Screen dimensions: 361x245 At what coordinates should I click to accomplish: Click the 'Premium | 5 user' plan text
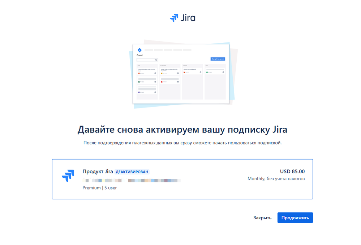click(x=99, y=188)
